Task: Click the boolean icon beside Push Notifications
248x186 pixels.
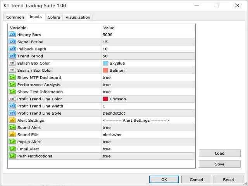Action: point(12,156)
